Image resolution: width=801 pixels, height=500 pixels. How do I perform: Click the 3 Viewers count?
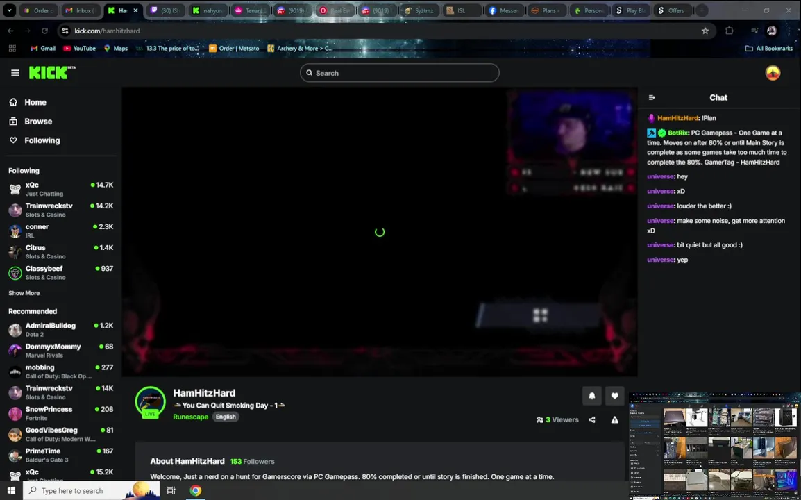558,419
